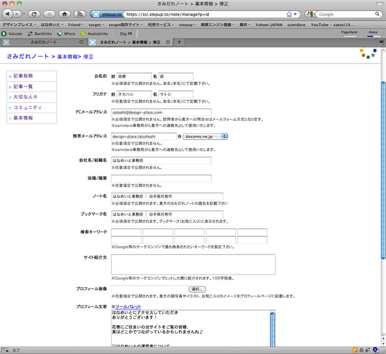
Task: Click the bookmark star in the address bar
Action: coord(289,14)
